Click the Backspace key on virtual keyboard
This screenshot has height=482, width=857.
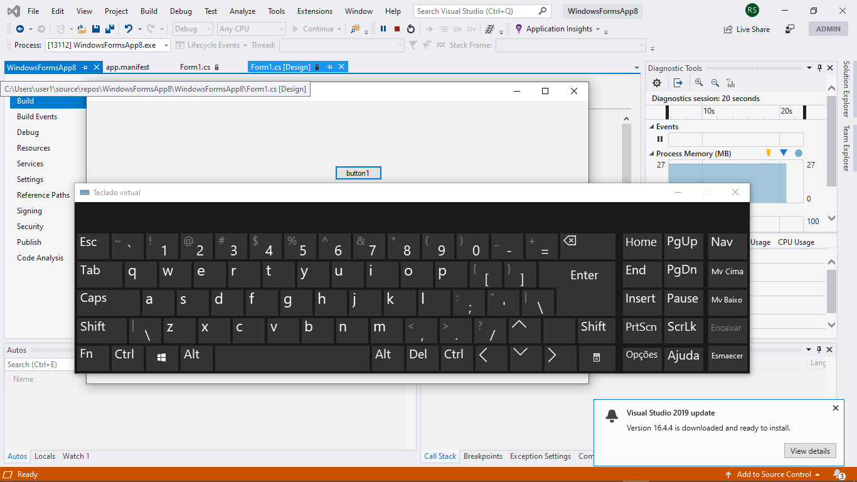click(588, 247)
